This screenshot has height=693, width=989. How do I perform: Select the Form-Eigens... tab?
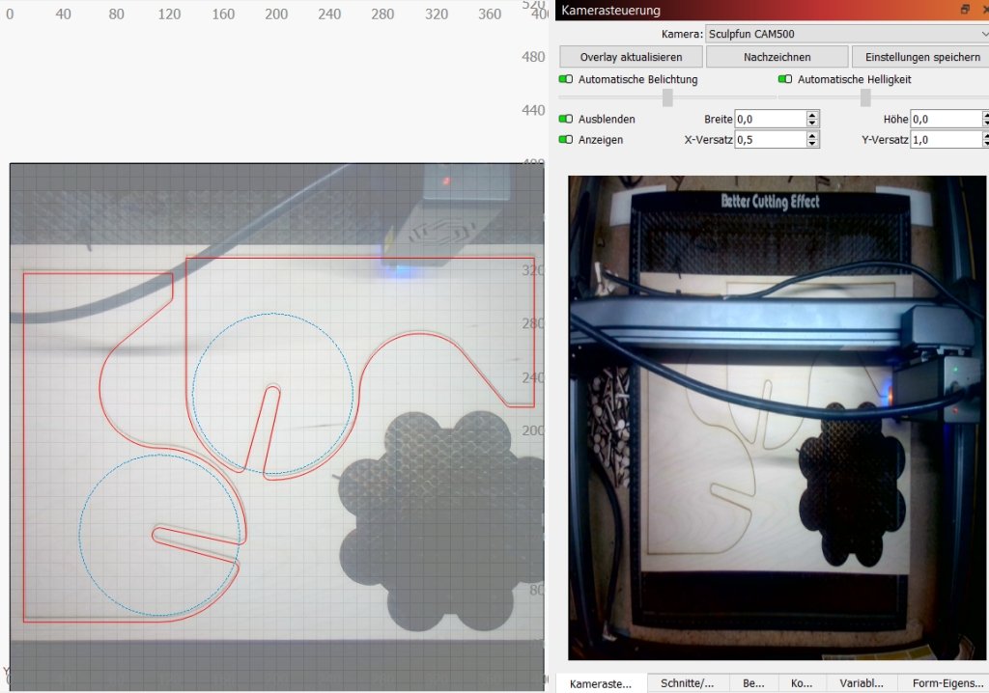(x=943, y=682)
